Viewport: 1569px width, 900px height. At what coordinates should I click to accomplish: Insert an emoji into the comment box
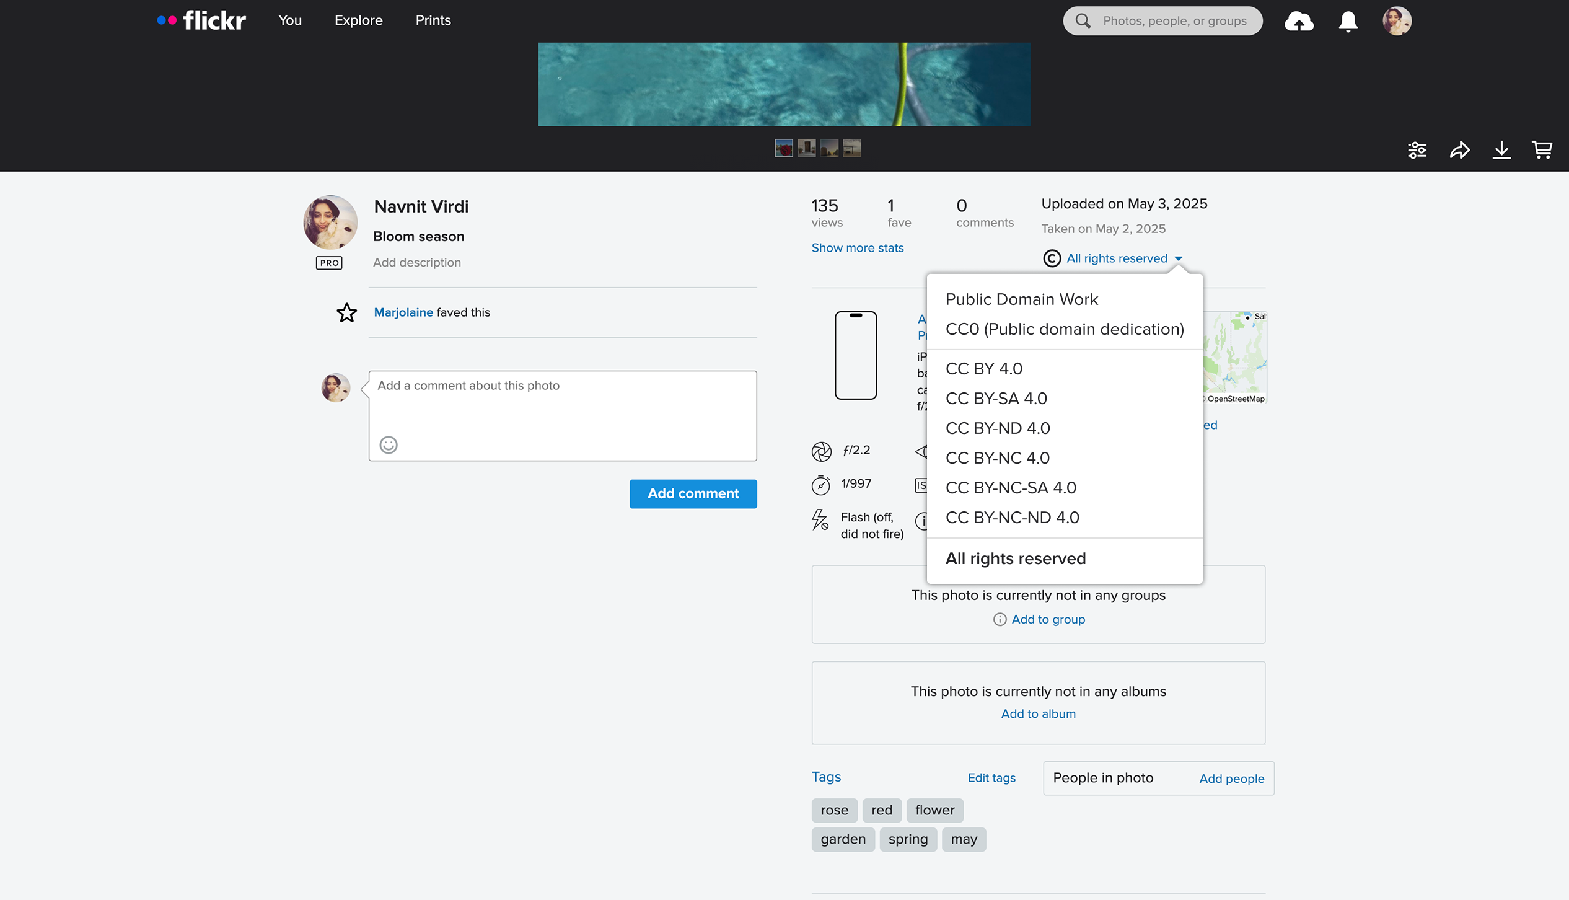click(389, 444)
